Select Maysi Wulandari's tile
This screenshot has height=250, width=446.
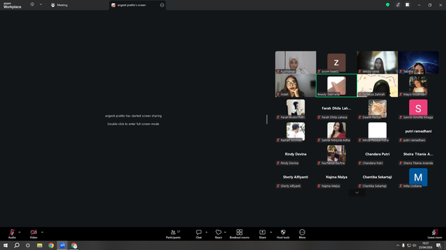point(418,85)
